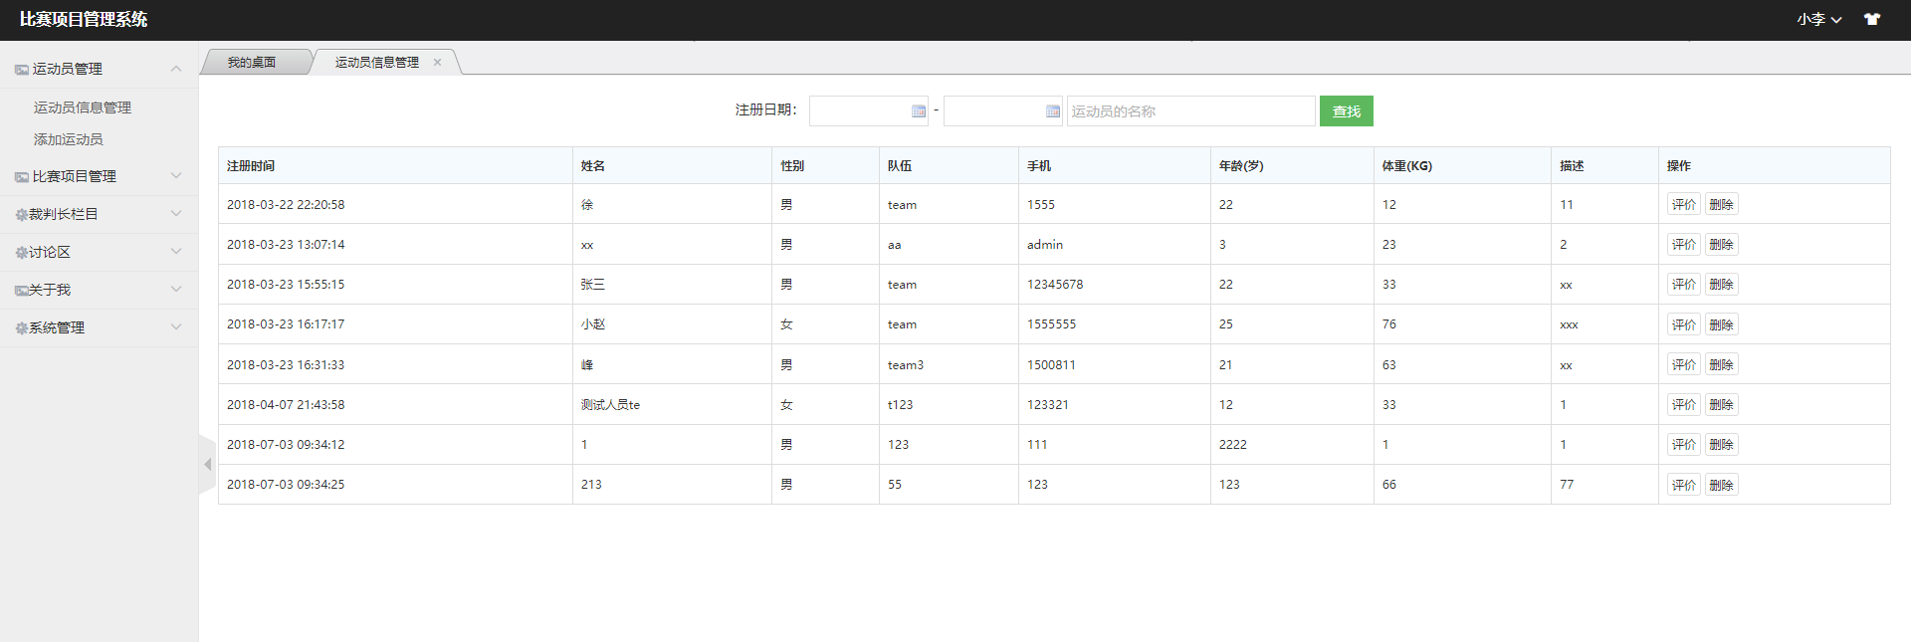Click the 体重(KG) column header
The width and height of the screenshot is (1911, 642).
click(1462, 166)
